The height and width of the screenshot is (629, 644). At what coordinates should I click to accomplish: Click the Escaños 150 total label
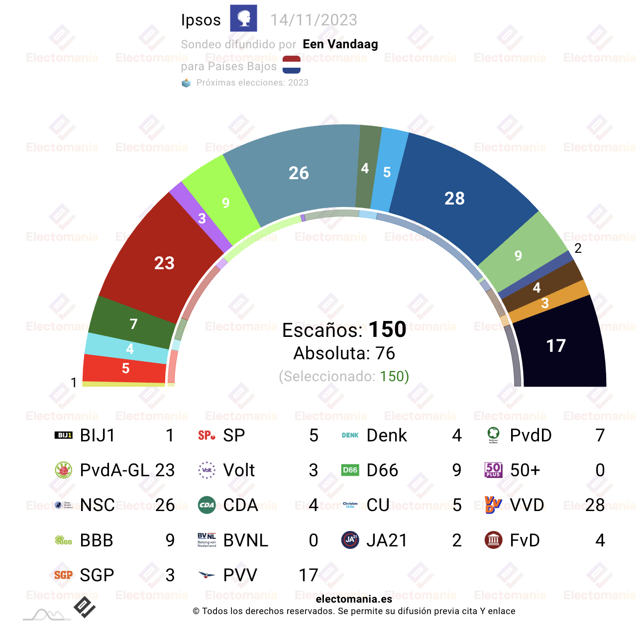point(344,330)
